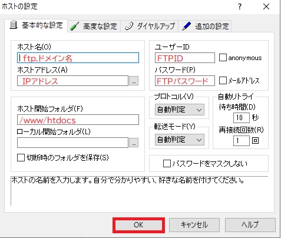Switch to the 高度な設定 tab
The height and width of the screenshot is (238, 281).
coord(94,26)
